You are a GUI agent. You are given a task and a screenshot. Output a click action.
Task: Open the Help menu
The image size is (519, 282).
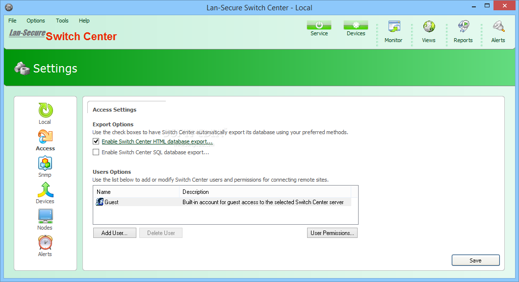pyautogui.click(x=84, y=21)
